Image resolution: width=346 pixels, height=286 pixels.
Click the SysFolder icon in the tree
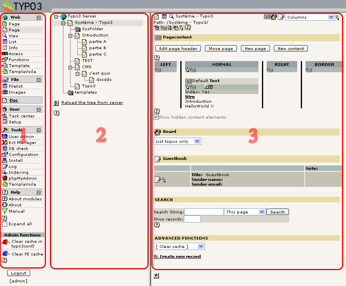click(78, 29)
